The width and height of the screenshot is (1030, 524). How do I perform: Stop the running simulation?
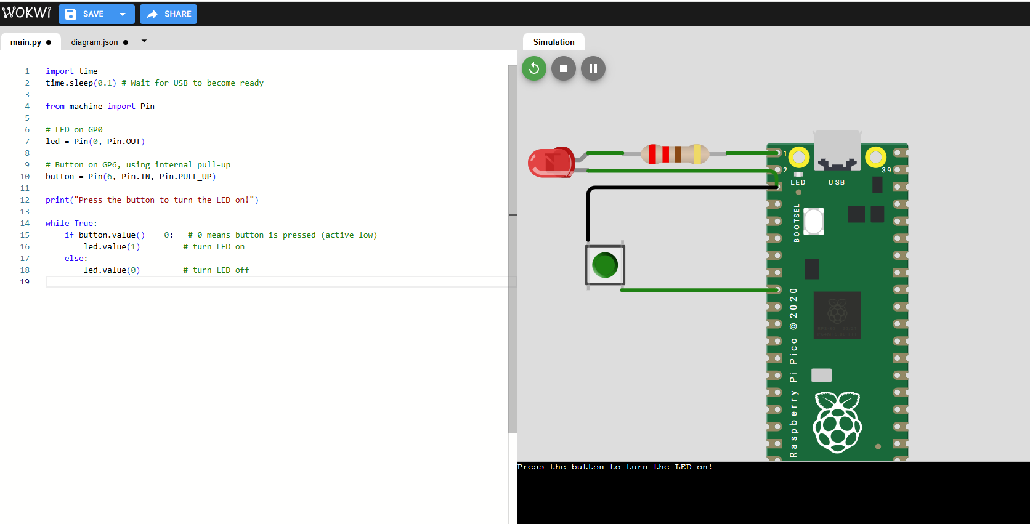(x=564, y=68)
